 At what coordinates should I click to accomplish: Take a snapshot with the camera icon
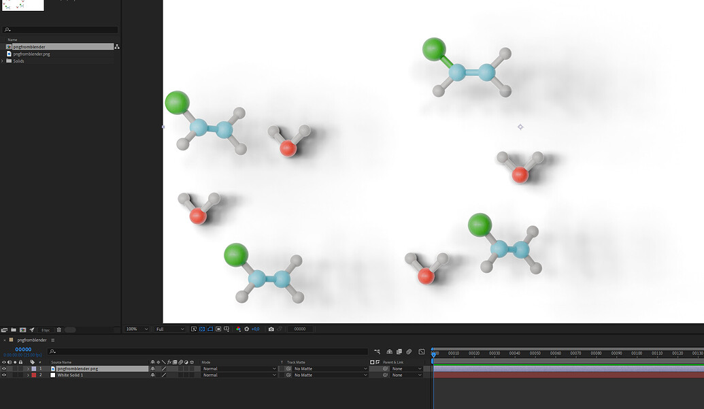pos(271,329)
